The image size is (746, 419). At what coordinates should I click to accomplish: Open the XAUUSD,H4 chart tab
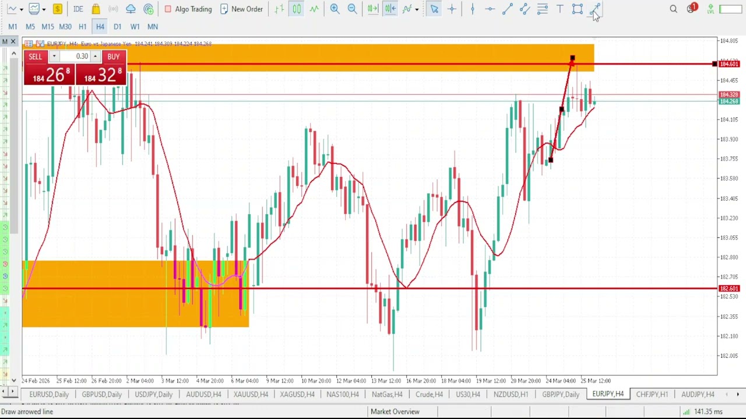[251, 395]
